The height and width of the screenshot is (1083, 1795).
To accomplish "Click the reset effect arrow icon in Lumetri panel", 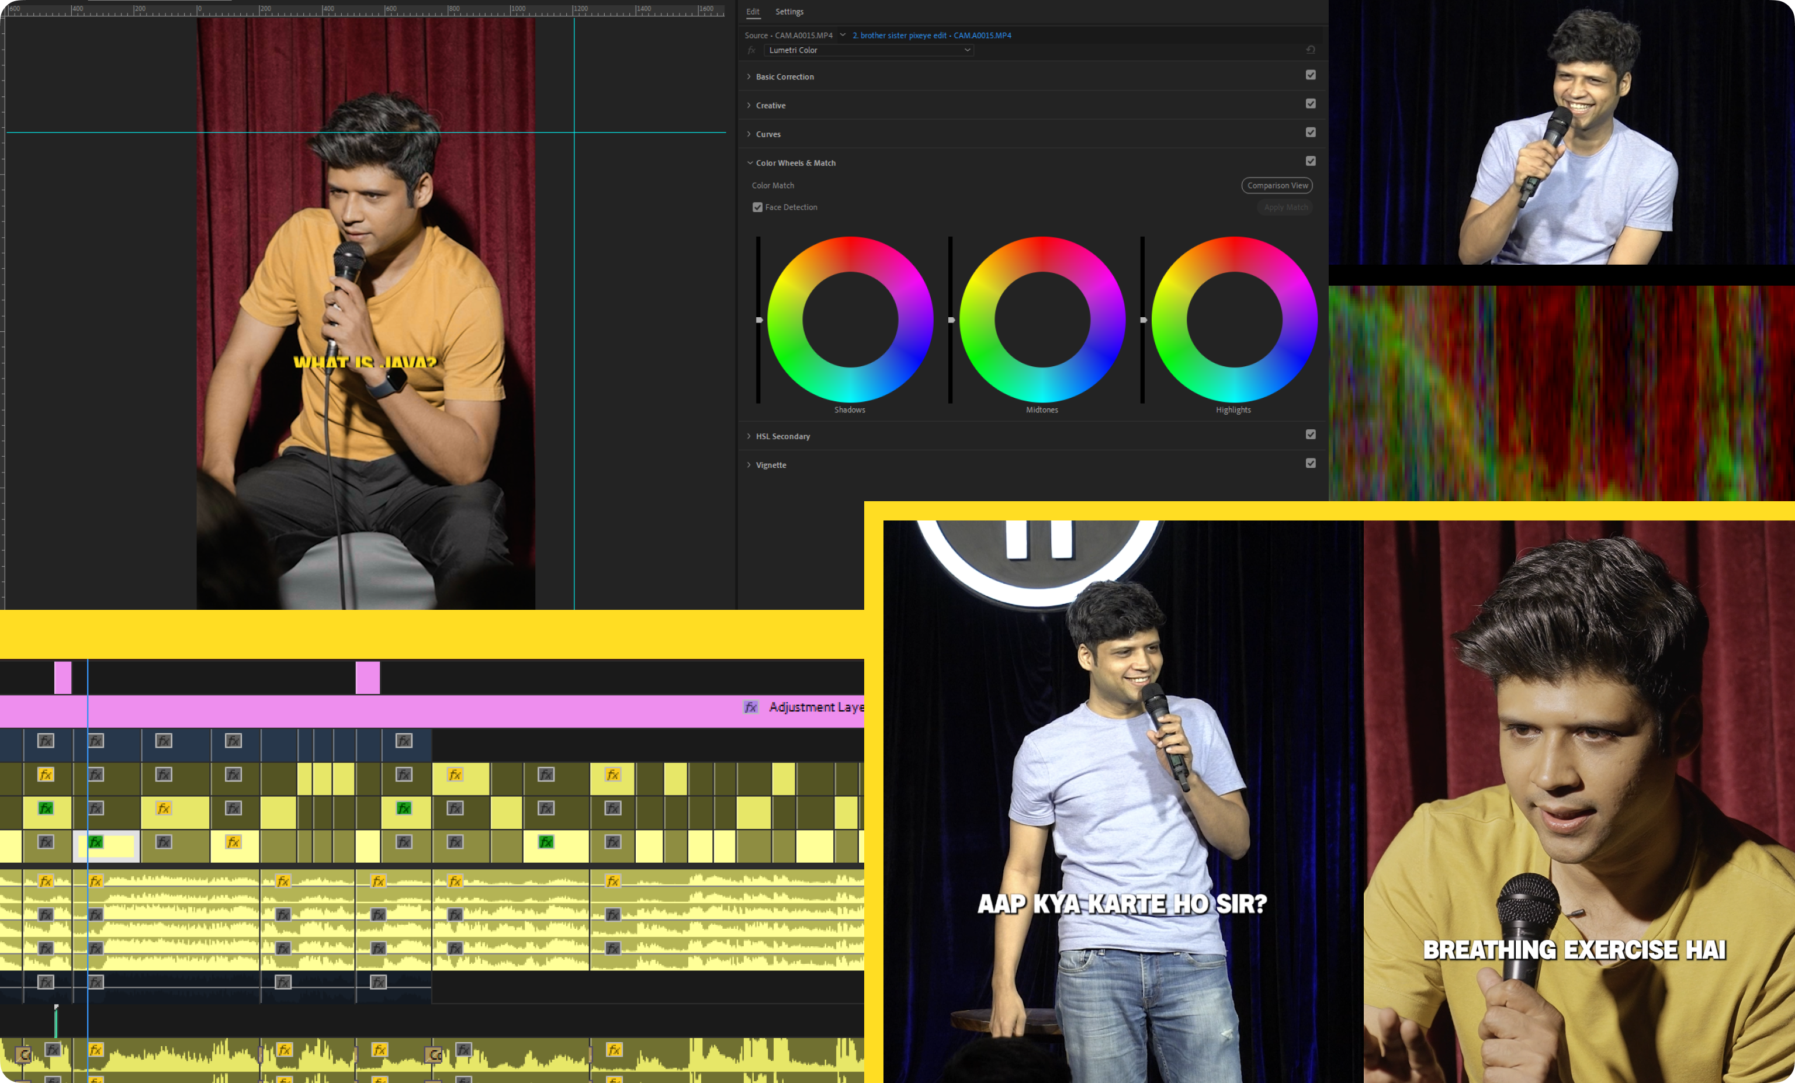I will (x=1311, y=50).
